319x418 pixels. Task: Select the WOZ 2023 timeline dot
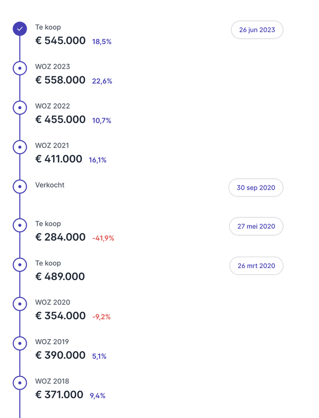(x=20, y=68)
